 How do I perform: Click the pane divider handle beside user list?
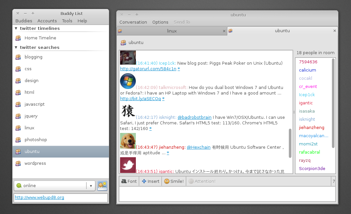point(294,112)
